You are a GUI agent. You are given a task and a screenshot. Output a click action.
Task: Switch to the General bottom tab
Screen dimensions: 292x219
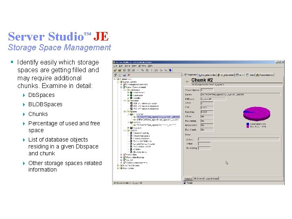point(188,178)
